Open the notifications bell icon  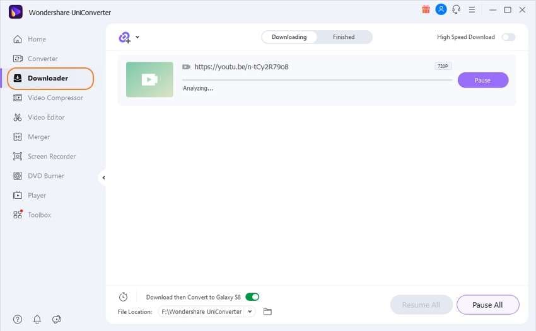(37, 320)
